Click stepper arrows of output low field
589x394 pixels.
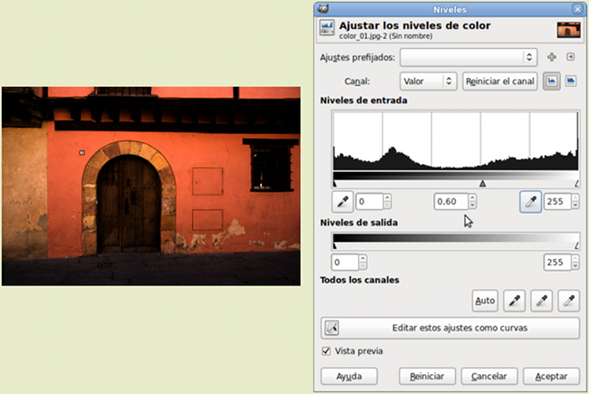click(x=362, y=262)
